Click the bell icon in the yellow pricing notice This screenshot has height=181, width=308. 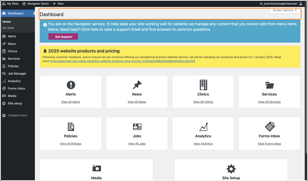click(x=45, y=51)
